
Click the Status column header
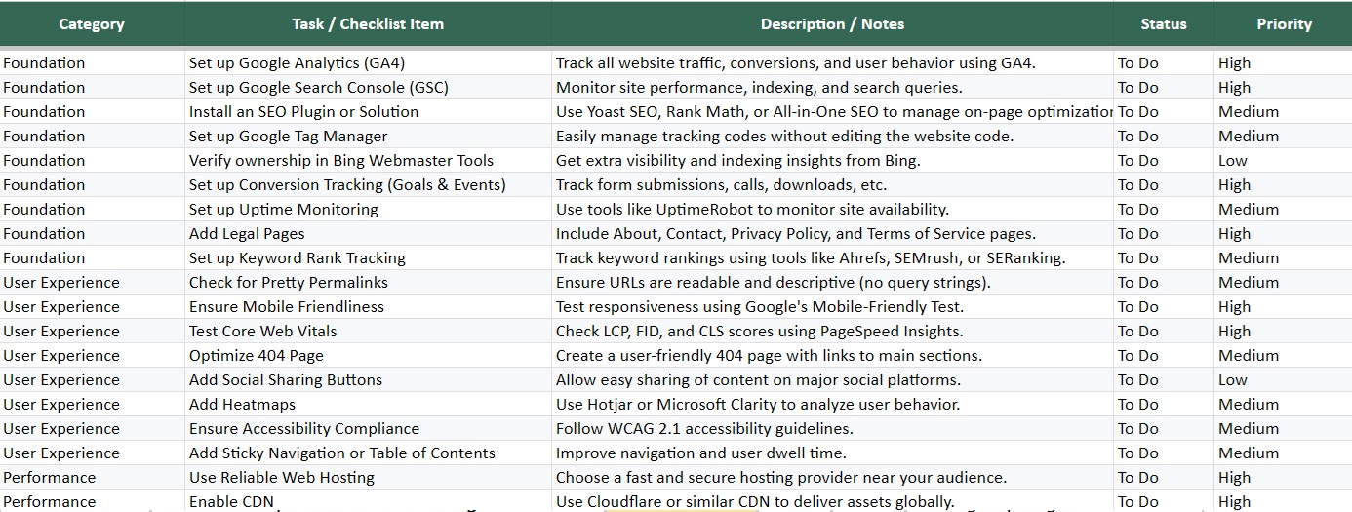click(1164, 24)
